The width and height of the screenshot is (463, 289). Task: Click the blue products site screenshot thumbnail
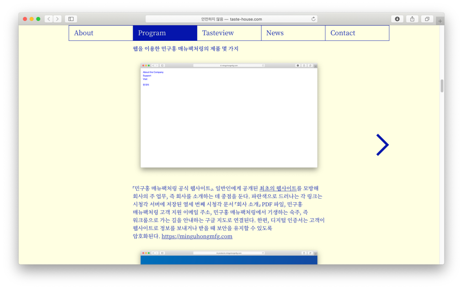point(229,258)
